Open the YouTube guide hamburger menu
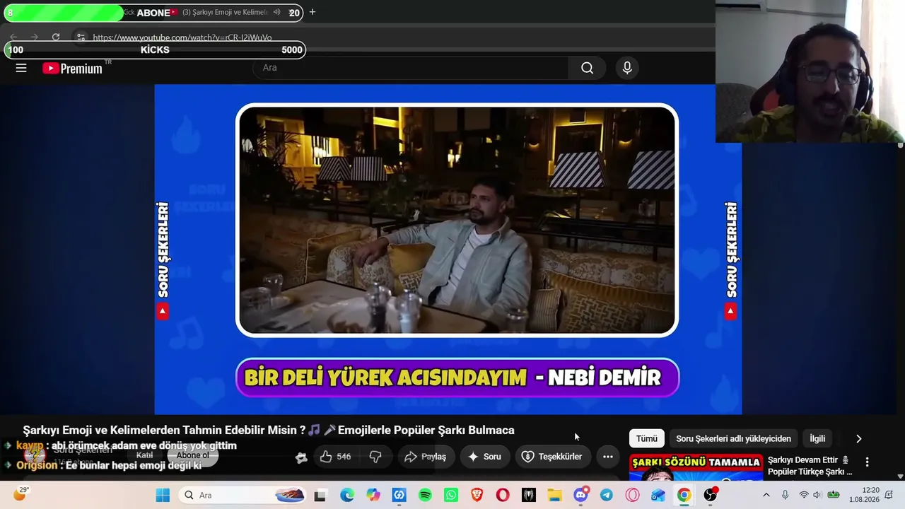 pyautogui.click(x=21, y=68)
